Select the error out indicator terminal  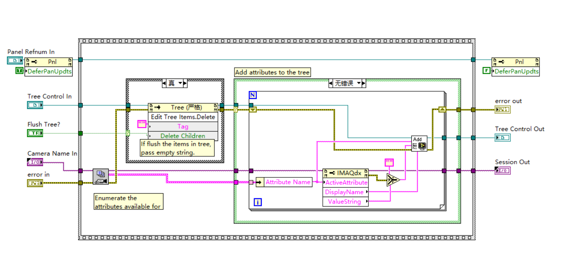click(503, 110)
